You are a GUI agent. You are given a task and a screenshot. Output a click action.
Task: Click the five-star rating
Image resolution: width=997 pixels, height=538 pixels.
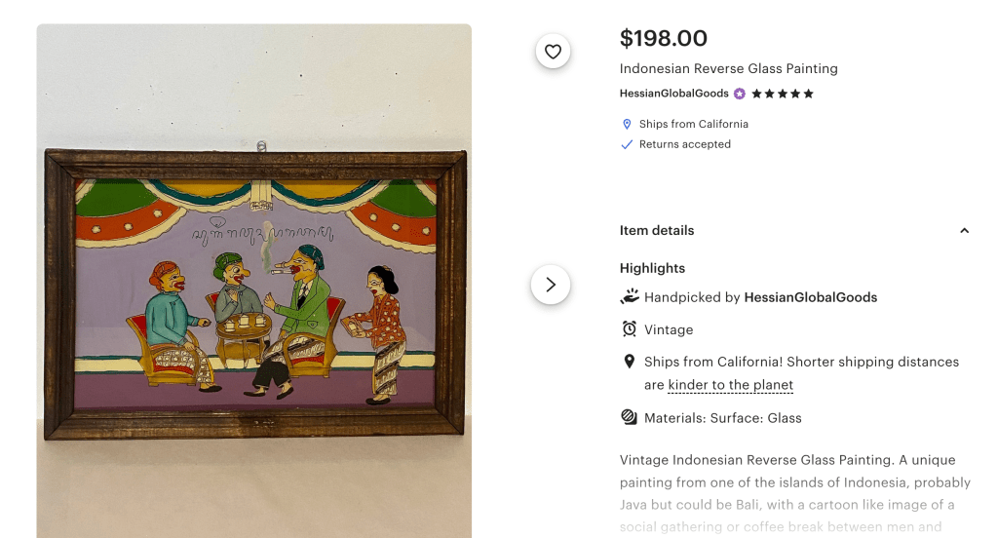(782, 94)
